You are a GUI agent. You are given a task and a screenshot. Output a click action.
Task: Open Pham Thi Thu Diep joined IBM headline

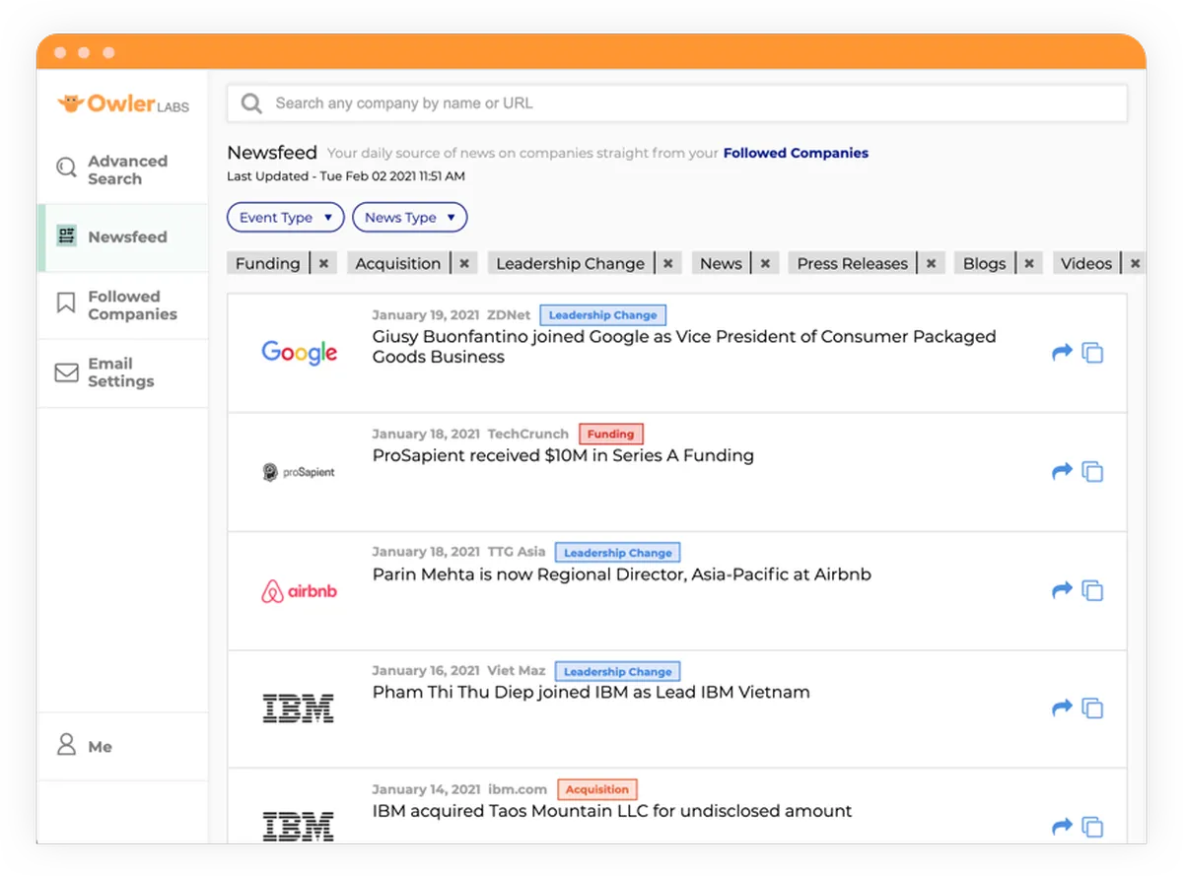click(591, 692)
